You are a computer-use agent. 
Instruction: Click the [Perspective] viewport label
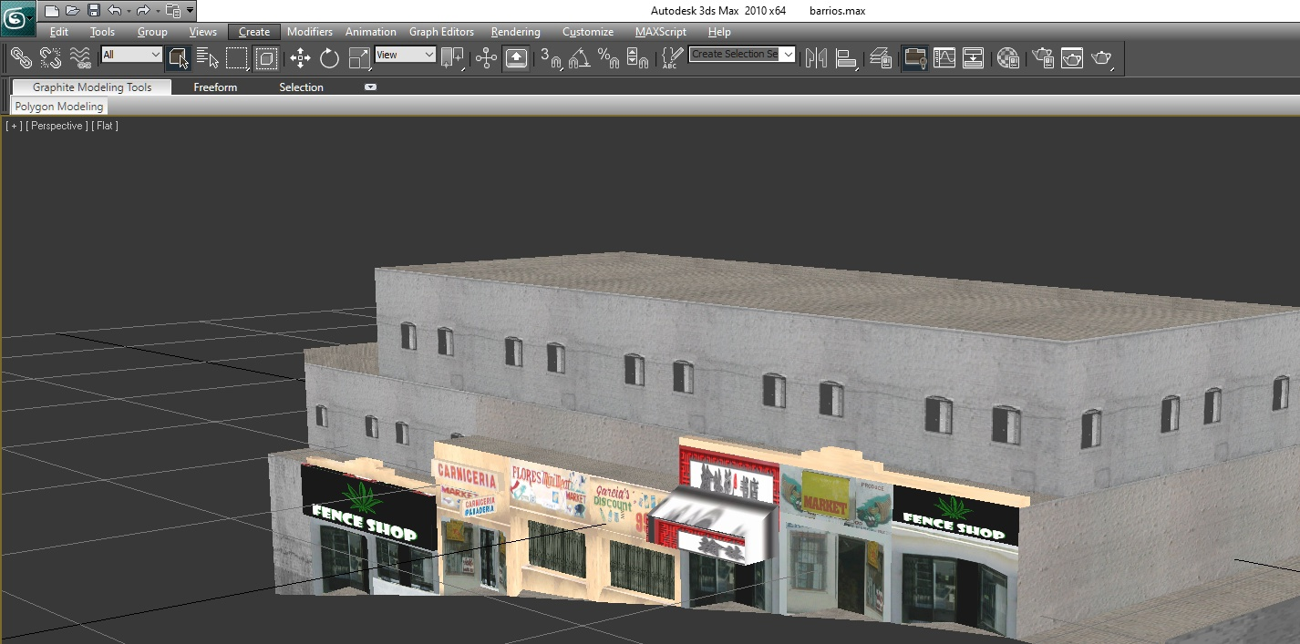point(57,126)
